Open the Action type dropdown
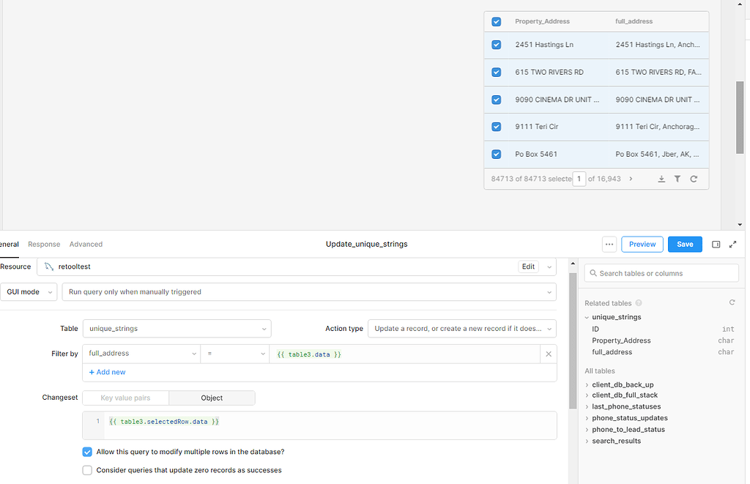750x484 pixels. [461, 329]
